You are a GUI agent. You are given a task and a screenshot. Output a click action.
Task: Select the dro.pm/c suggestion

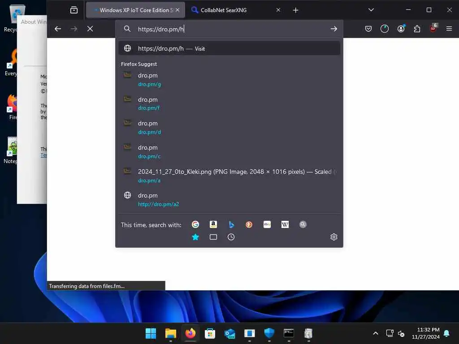pos(229,151)
